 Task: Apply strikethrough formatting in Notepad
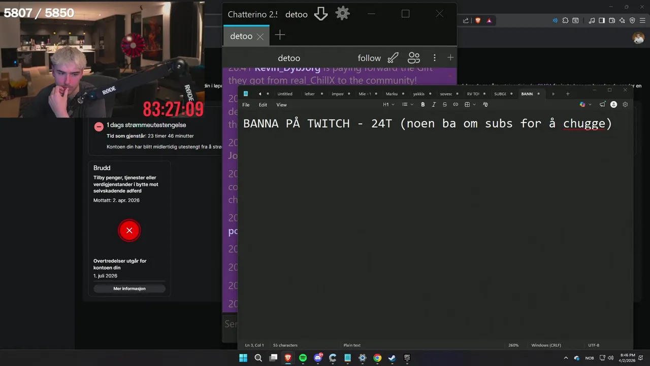(444, 105)
